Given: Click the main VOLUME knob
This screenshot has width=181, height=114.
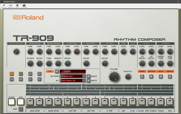Looking at the screenshot, I should coord(114,77).
